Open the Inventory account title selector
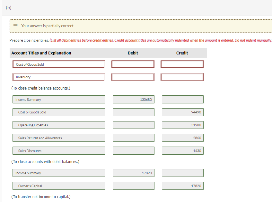The height and width of the screenshot is (202, 272). [58, 77]
